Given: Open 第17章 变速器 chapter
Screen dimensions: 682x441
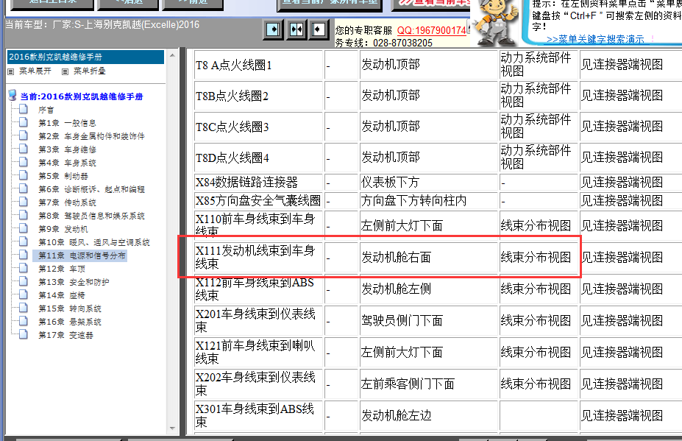Looking at the screenshot, I should point(65,335).
